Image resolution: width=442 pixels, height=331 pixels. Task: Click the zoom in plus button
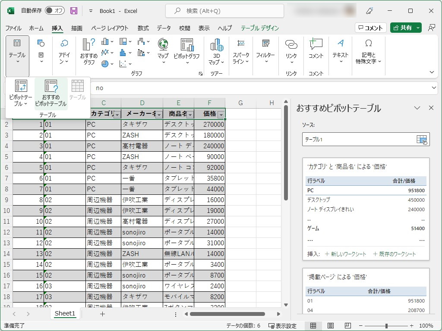coord(411,326)
